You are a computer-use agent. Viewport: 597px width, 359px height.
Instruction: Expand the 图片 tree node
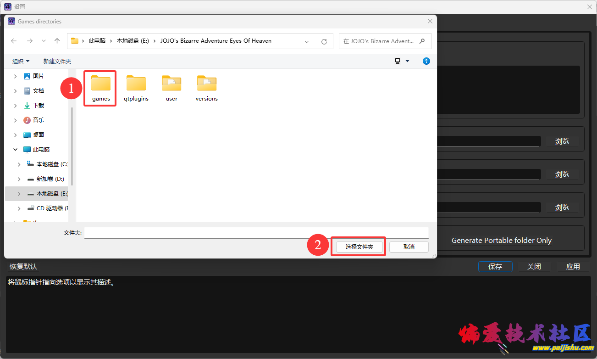pos(16,76)
